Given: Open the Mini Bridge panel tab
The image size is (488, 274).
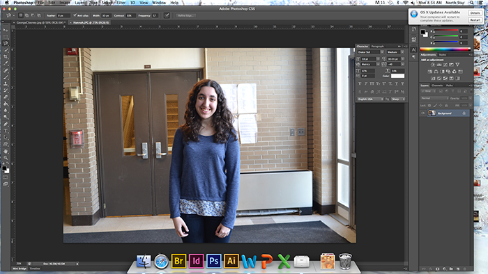Looking at the screenshot, I should 20,268.
